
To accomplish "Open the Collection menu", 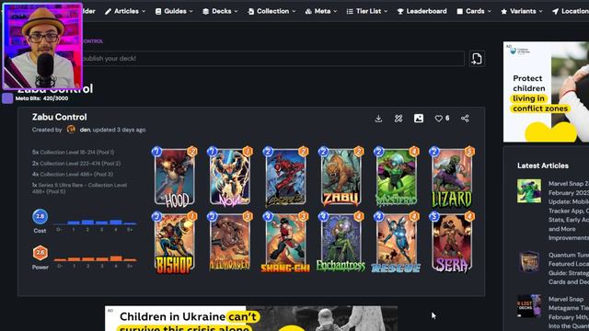I will 271,11.
